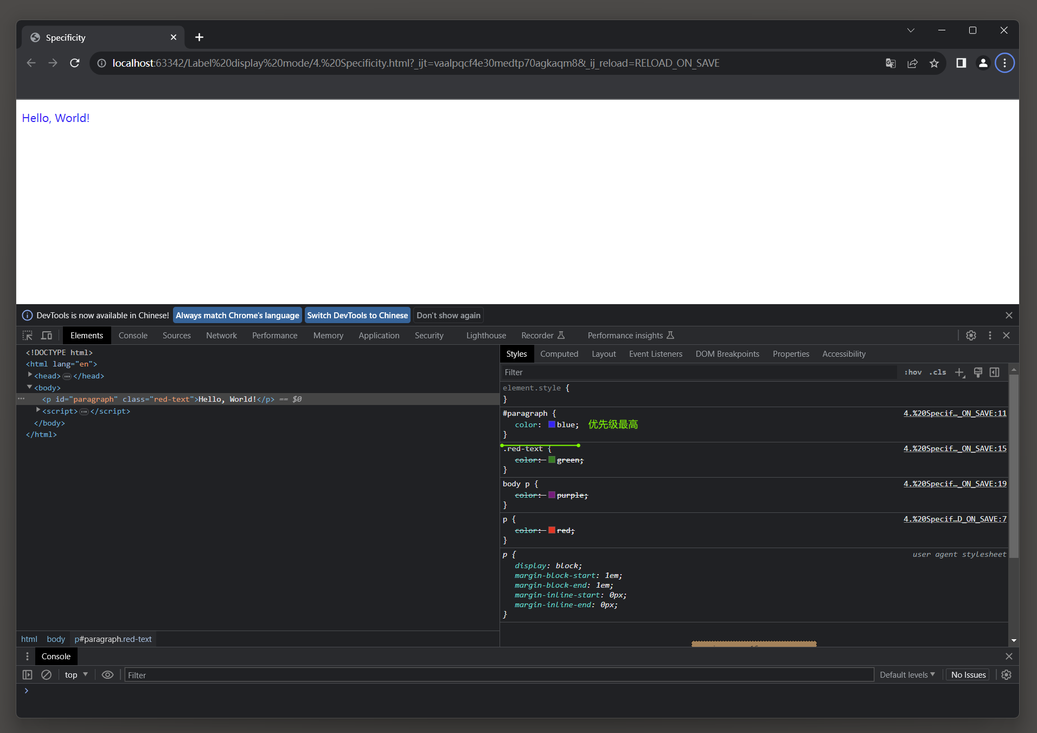Open the translate page icon
This screenshot has height=733, width=1037.
point(891,63)
